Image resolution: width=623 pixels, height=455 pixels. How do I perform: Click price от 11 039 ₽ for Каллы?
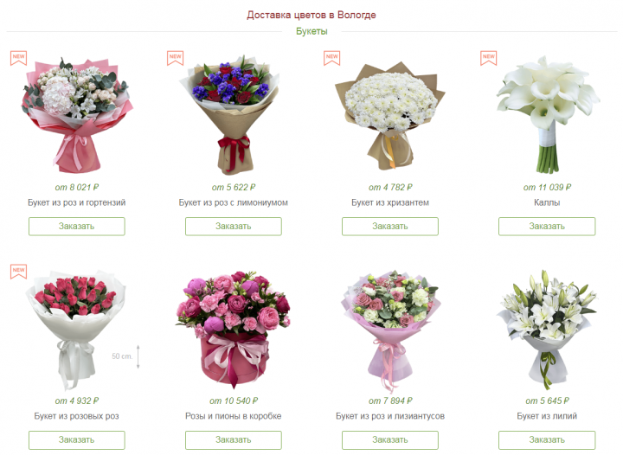(x=547, y=187)
